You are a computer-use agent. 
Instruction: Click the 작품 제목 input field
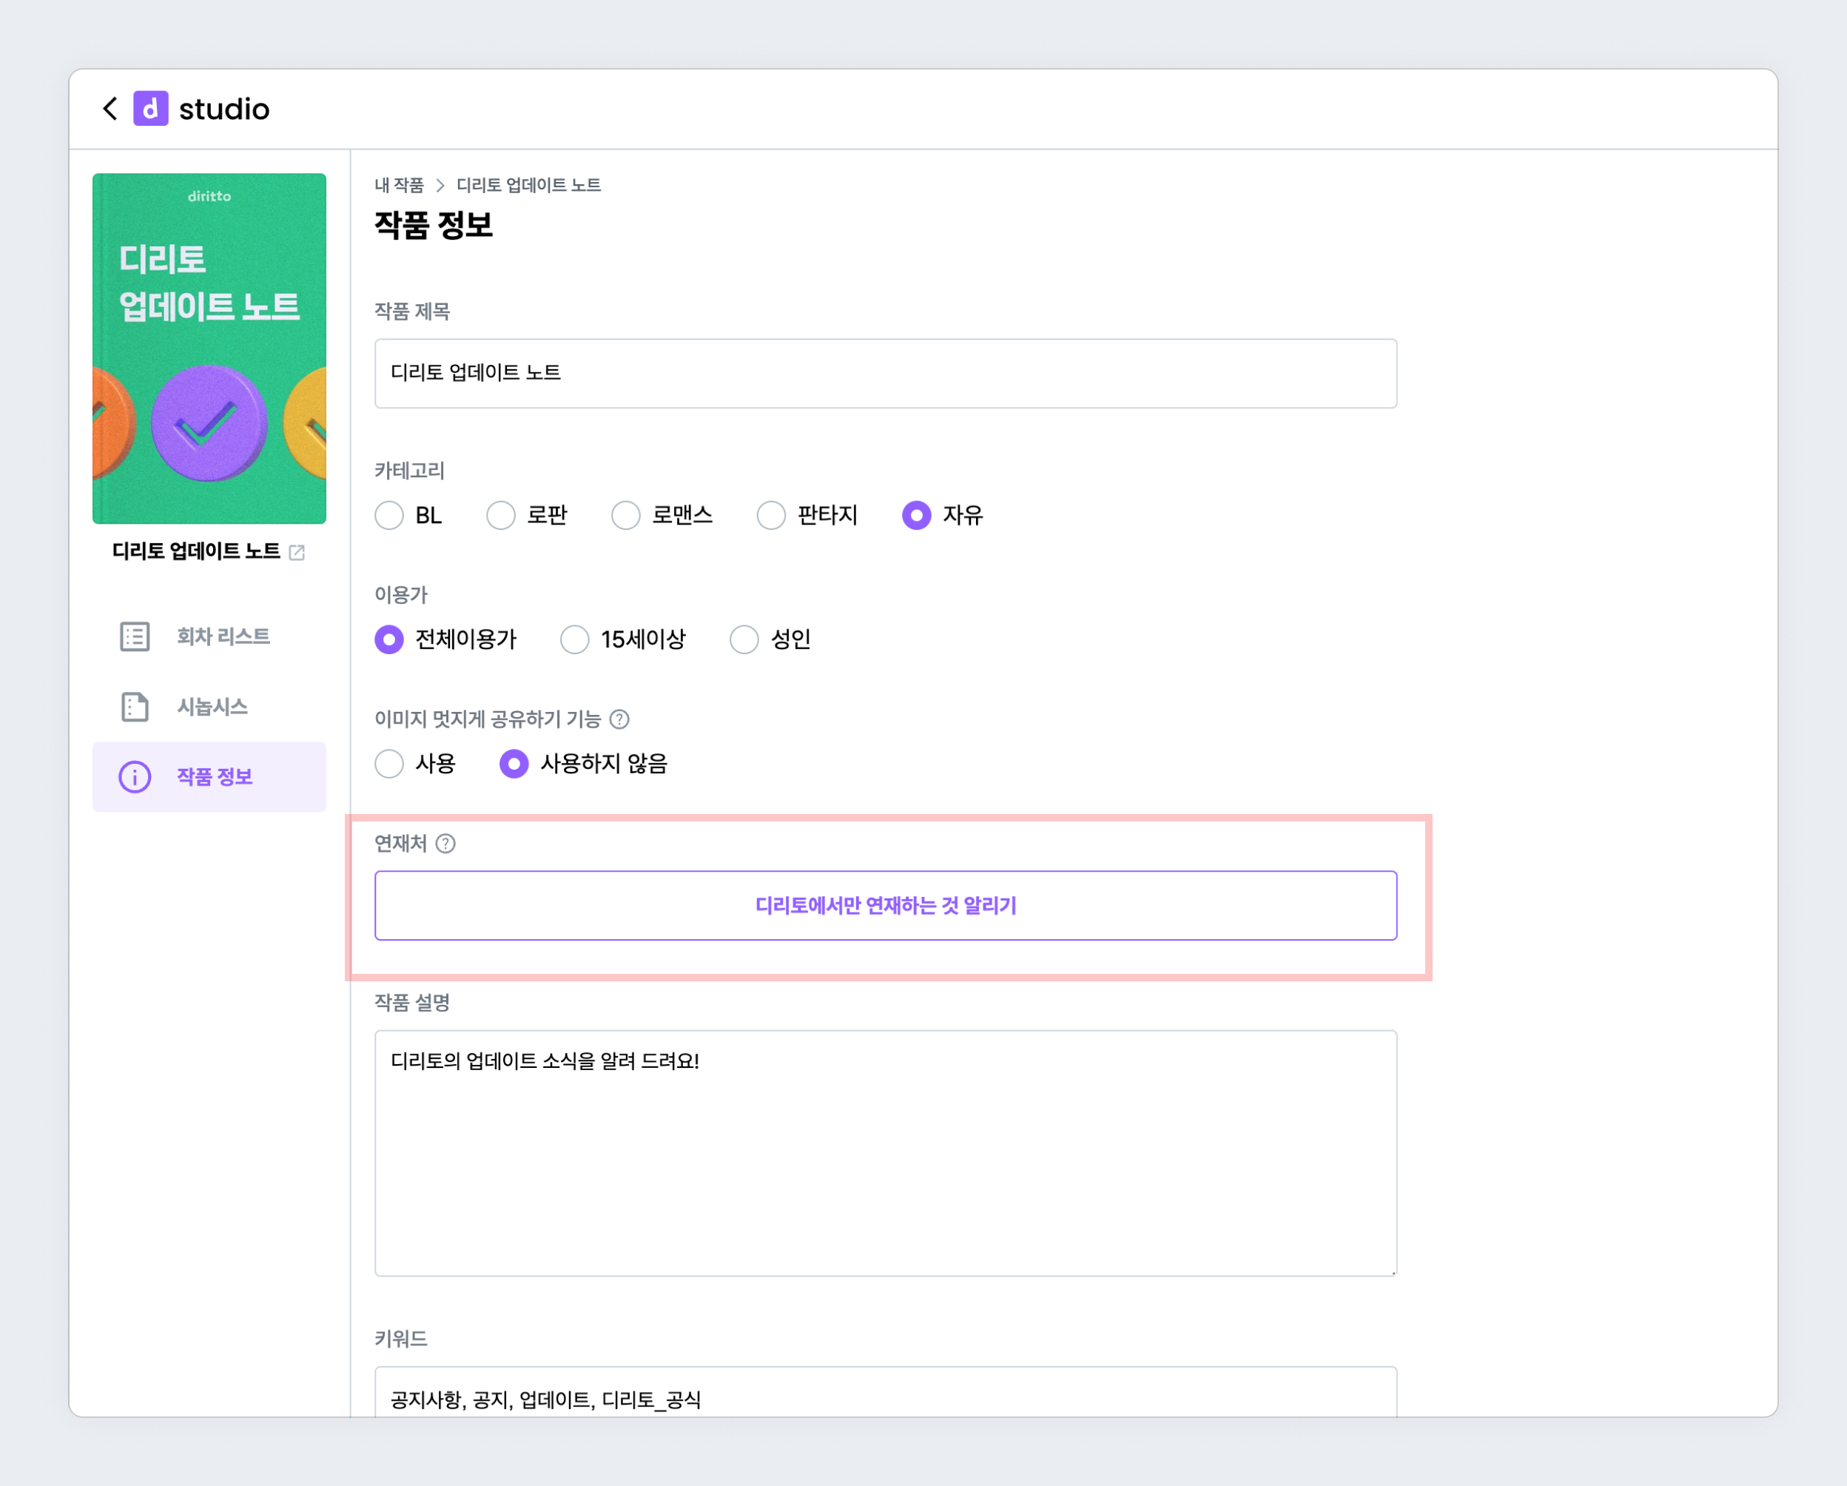coord(885,374)
